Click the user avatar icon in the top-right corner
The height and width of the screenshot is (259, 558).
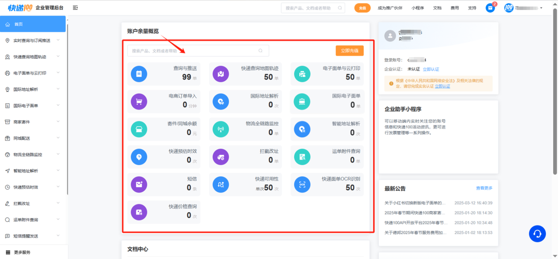(x=509, y=8)
